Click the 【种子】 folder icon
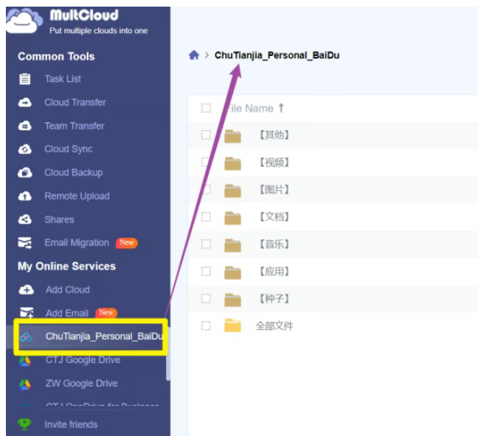The height and width of the screenshot is (436, 478). point(232,300)
